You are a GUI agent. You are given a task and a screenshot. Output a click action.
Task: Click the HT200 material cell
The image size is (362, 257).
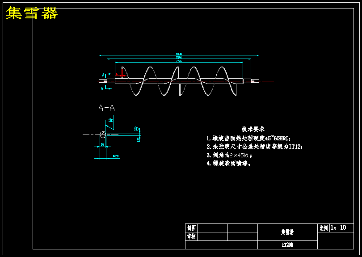(287, 245)
